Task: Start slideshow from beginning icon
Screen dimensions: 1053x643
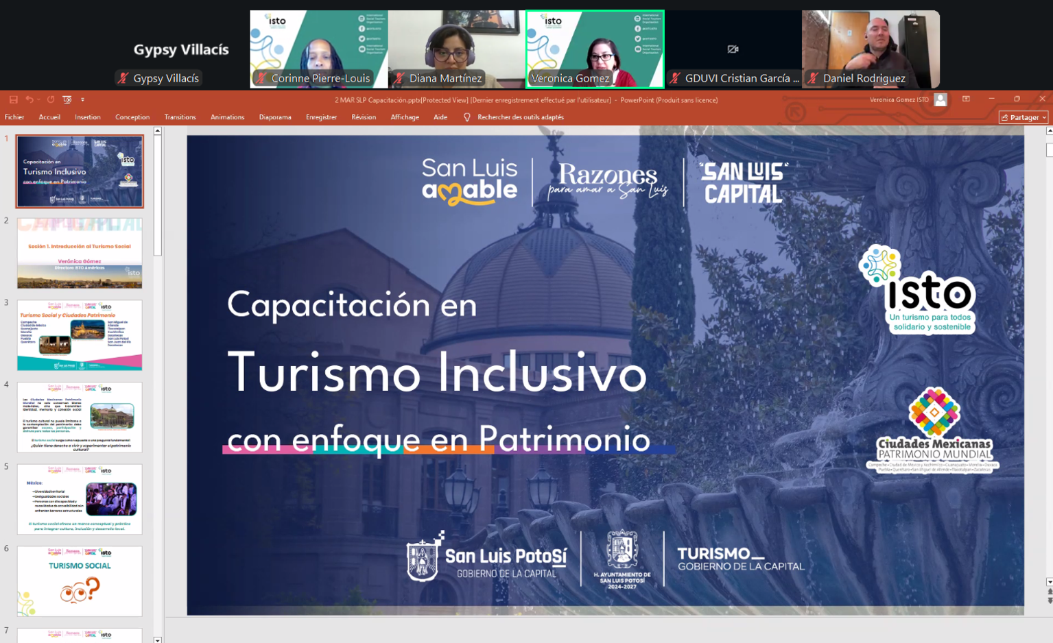Action: [x=67, y=100]
